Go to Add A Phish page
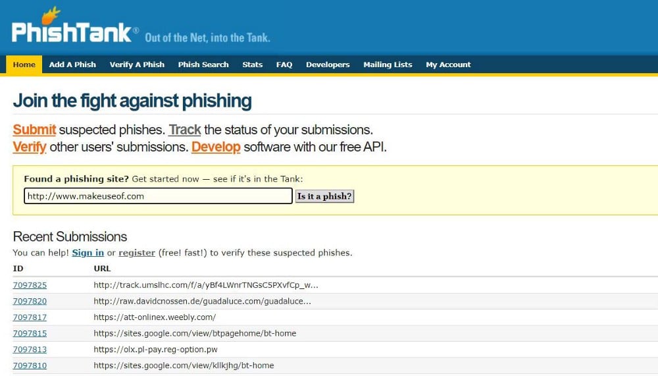The image size is (658, 376). [x=72, y=65]
